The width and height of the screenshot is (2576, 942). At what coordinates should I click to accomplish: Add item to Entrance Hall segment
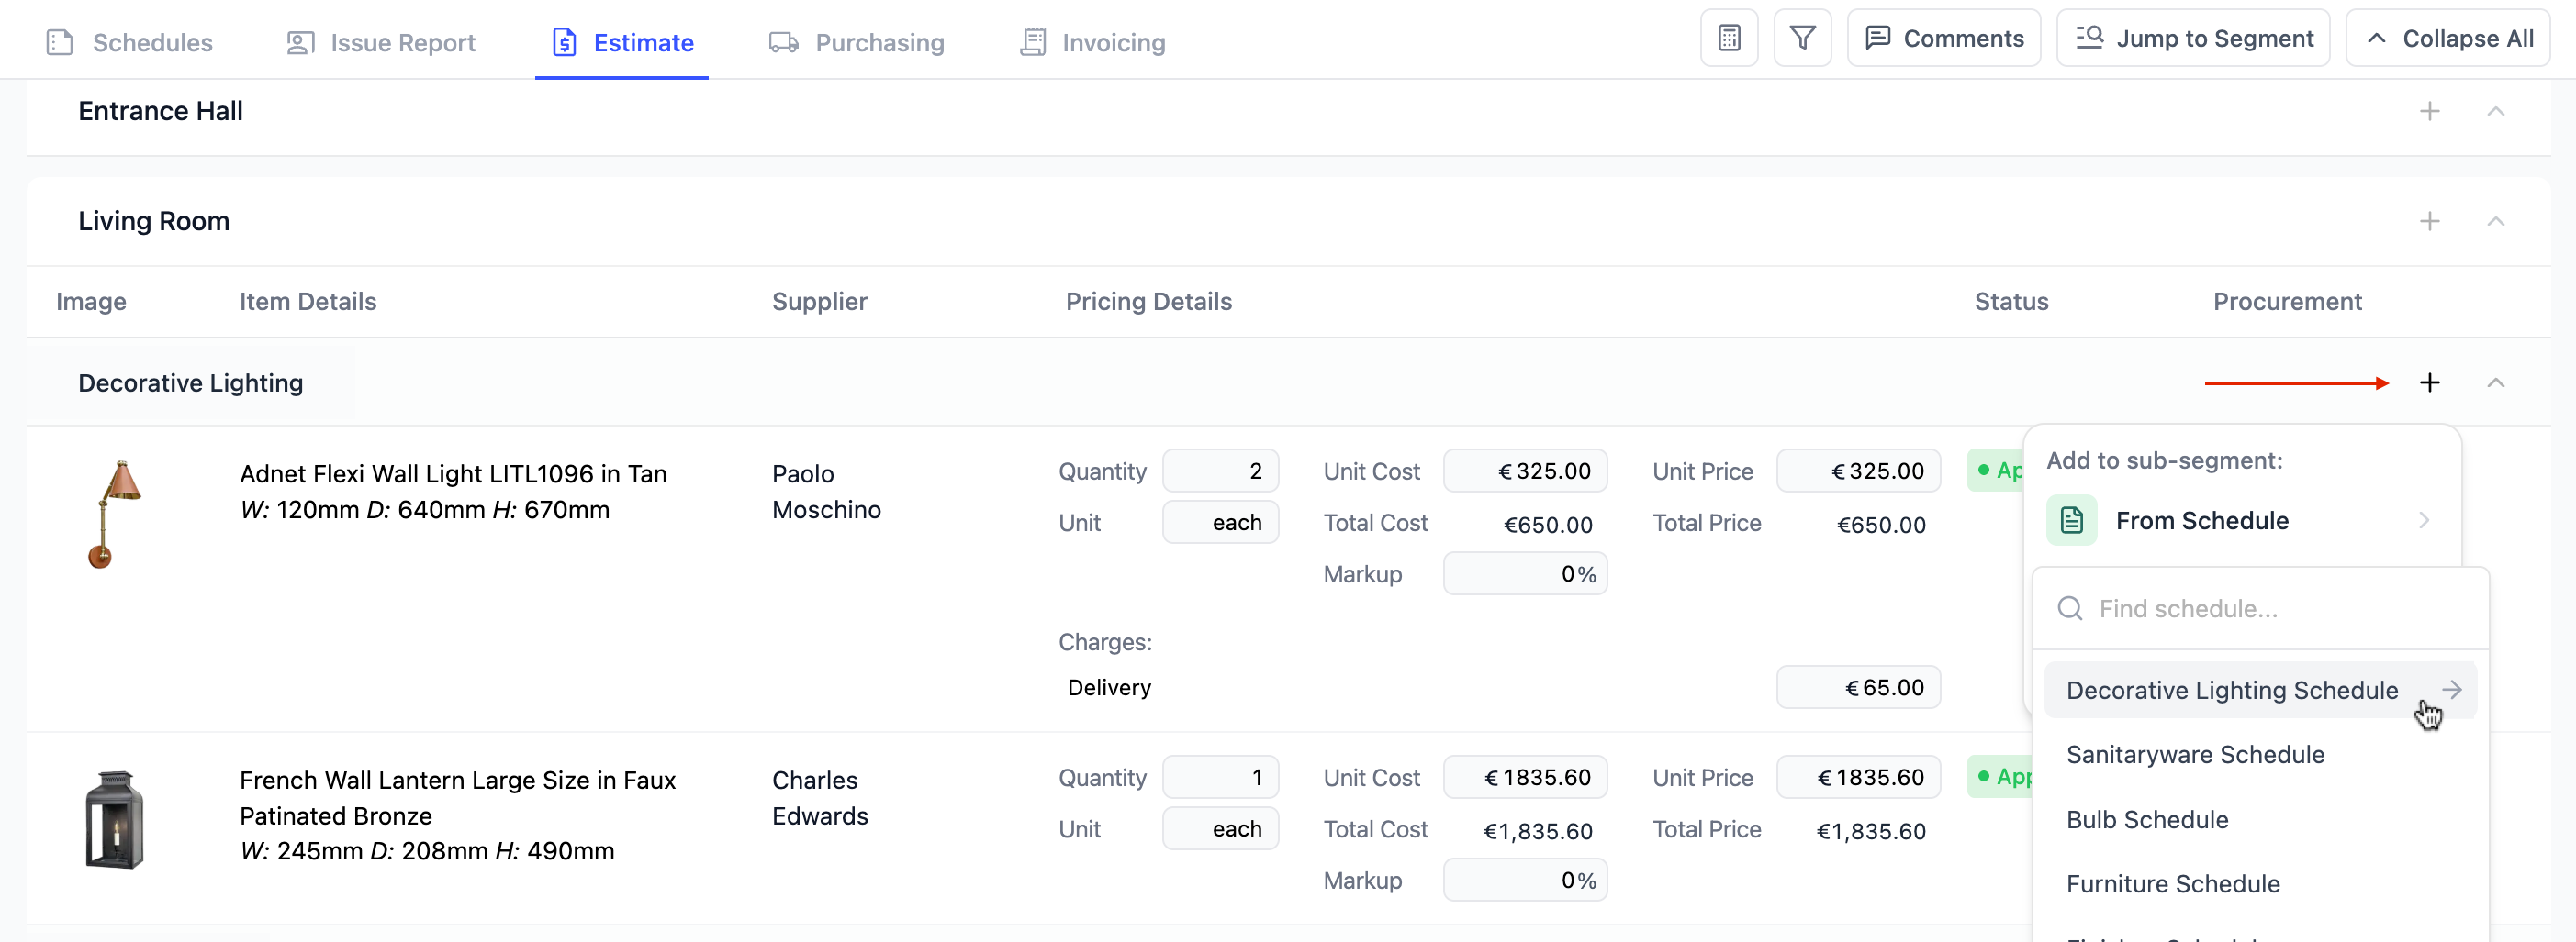[x=2429, y=111]
